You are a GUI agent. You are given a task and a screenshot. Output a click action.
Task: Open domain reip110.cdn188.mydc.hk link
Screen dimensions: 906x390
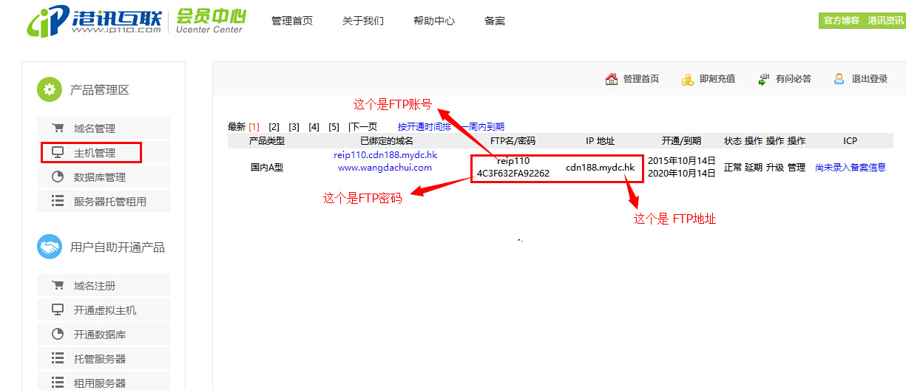point(385,155)
